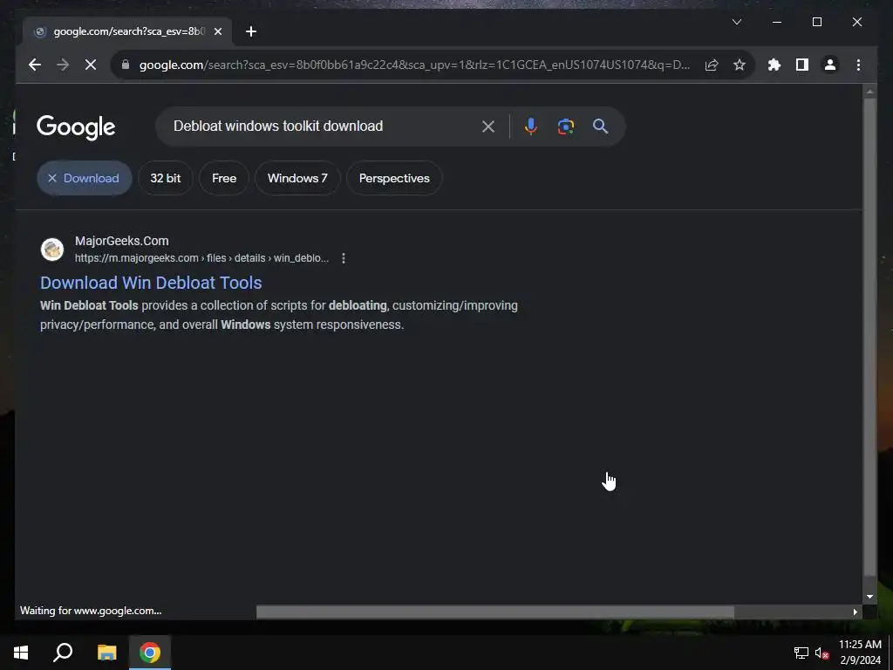Apply the Free filter chip
893x670 pixels.
pos(224,178)
